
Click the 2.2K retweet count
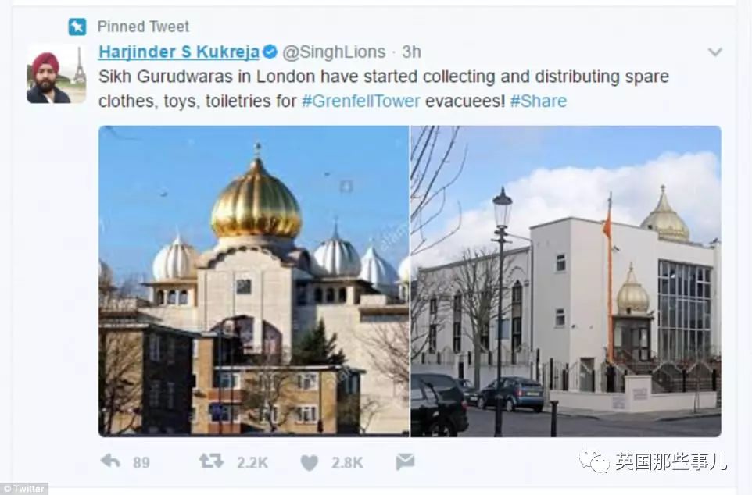252,462
